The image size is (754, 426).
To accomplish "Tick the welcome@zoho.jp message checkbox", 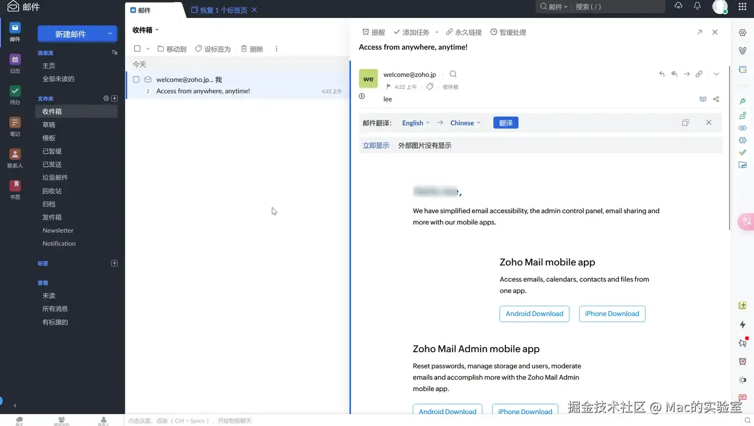I will pyautogui.click(x=136, y=80).
